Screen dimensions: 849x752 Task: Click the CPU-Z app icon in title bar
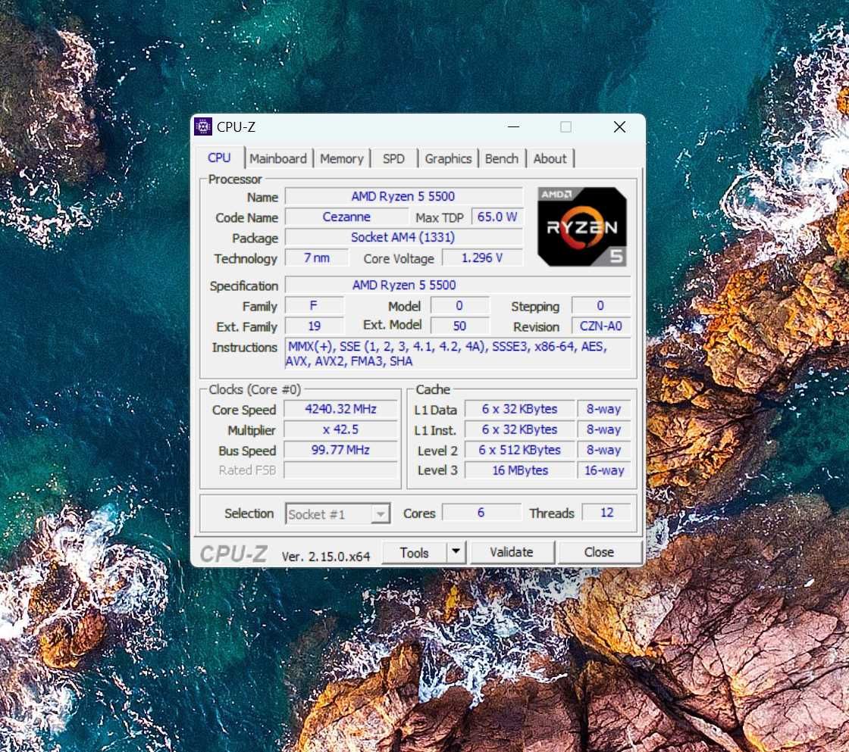pyautogui.click(x=203, y=126)
